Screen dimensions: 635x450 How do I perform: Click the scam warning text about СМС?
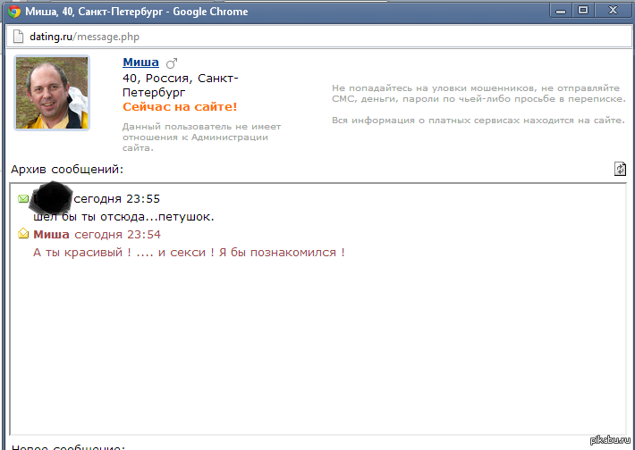[475, 94]
